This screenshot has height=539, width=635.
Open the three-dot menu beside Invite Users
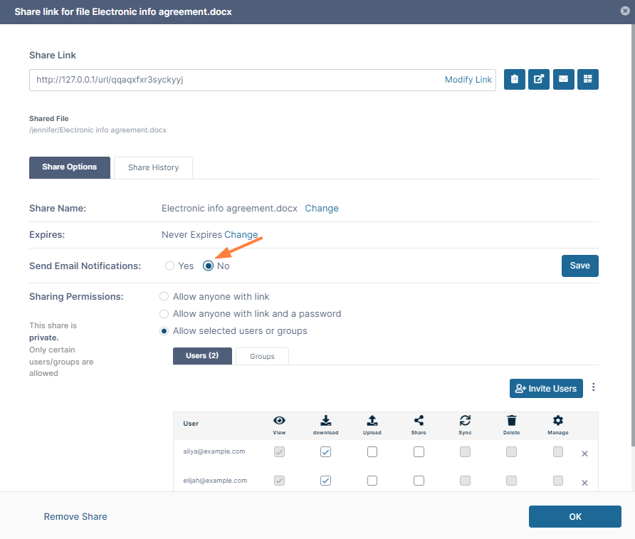[x=594, y=388]
